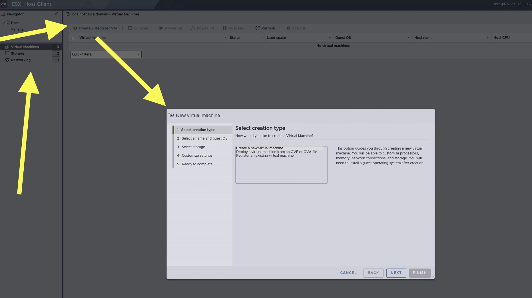The height and width of the screenshot is (298, 532).
Task: Select Virtual Machines in Navigator
Action: (25, 47)
